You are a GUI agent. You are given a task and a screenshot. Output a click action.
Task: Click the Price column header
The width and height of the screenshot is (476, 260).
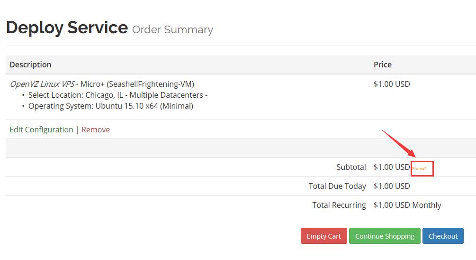[383, 65]
